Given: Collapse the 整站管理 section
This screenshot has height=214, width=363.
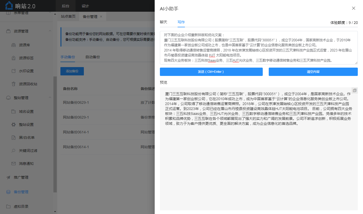Looking at the screenshot, I should 50,98.
